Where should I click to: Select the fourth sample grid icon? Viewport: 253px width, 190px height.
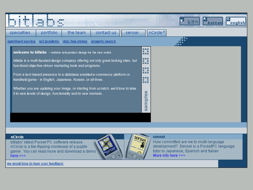[x=146, y=80]
